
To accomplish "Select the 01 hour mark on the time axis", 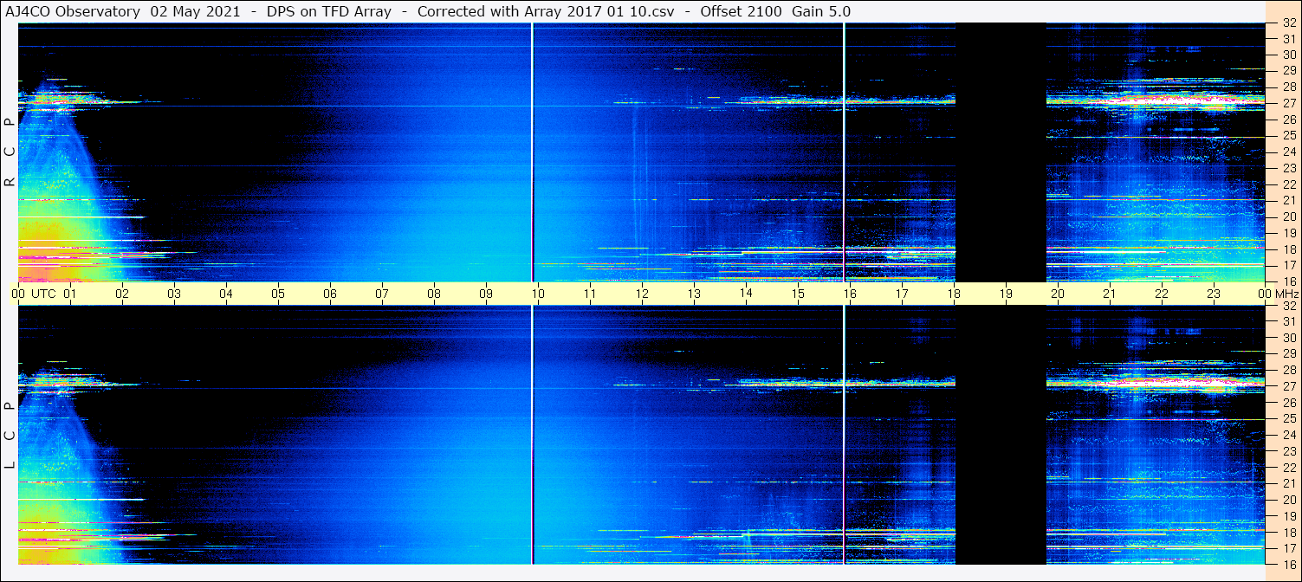I will click(70, 294).
